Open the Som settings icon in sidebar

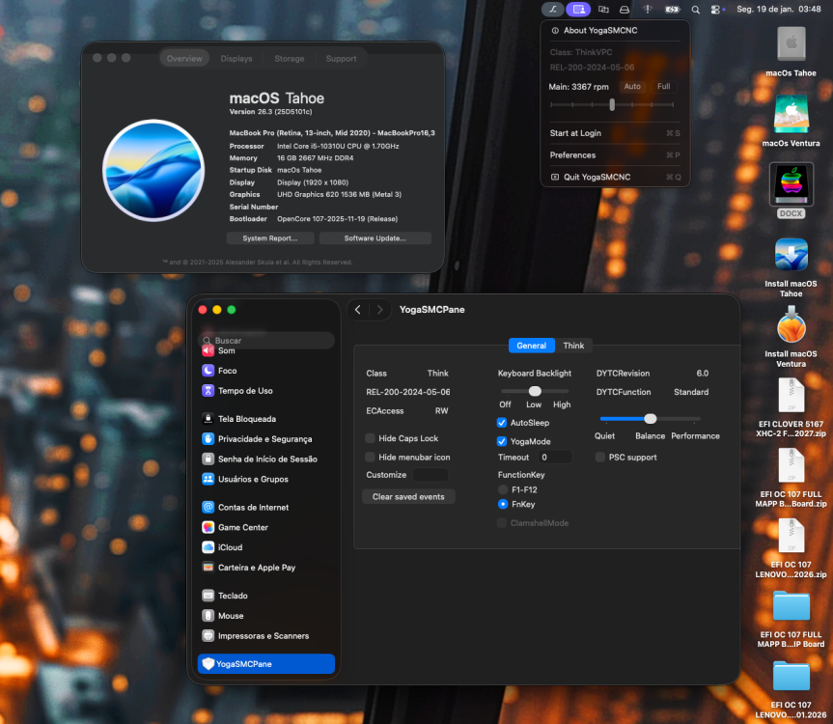click(208, 350)
